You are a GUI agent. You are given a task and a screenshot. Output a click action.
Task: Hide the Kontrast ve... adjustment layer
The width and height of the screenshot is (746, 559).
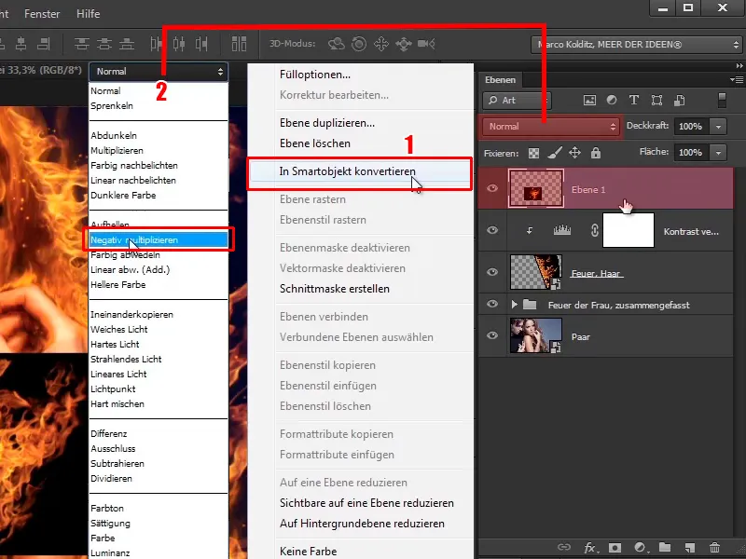[492, 230]
